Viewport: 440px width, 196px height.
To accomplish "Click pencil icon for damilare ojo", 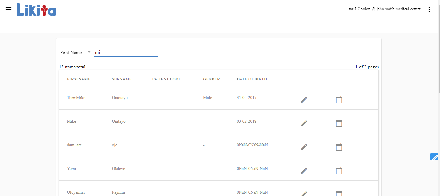I will (304, 147).
